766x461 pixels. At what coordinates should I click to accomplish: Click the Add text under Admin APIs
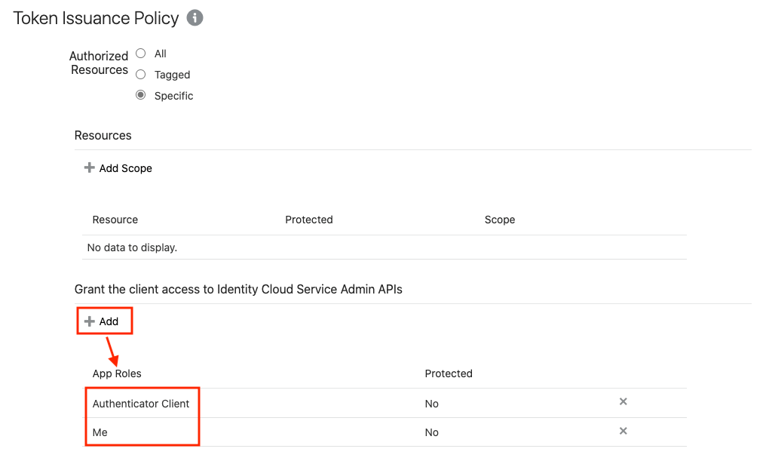click(109, 321)
